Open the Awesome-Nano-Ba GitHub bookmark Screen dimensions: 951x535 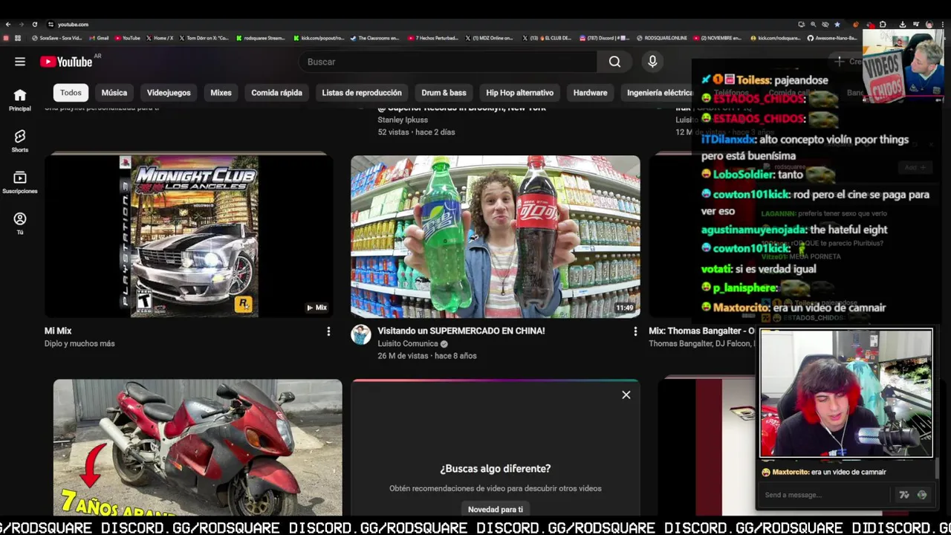point(832,38)
